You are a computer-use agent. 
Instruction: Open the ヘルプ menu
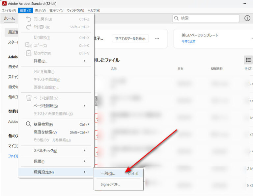click(94, 11)
